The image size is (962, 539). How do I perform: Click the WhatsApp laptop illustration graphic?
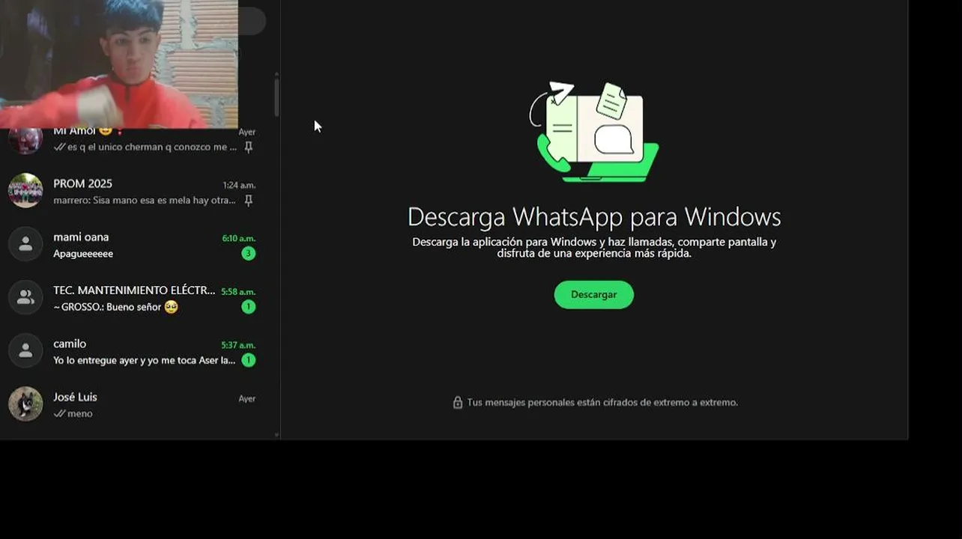click(594, 132)
